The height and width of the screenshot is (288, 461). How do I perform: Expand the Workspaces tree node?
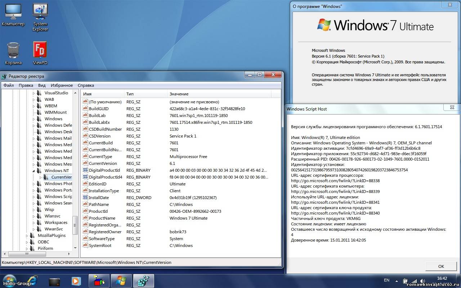tap(34, 222)
